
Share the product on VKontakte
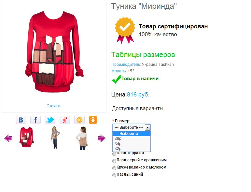point(21,120)
